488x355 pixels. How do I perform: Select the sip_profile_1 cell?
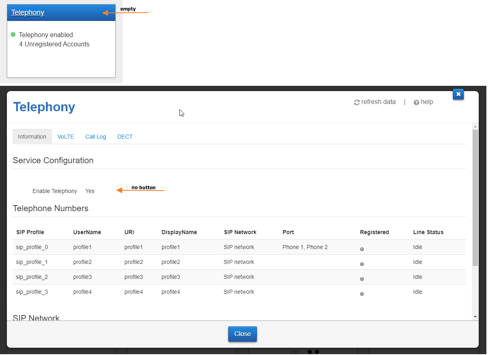(x=32, y=262)
